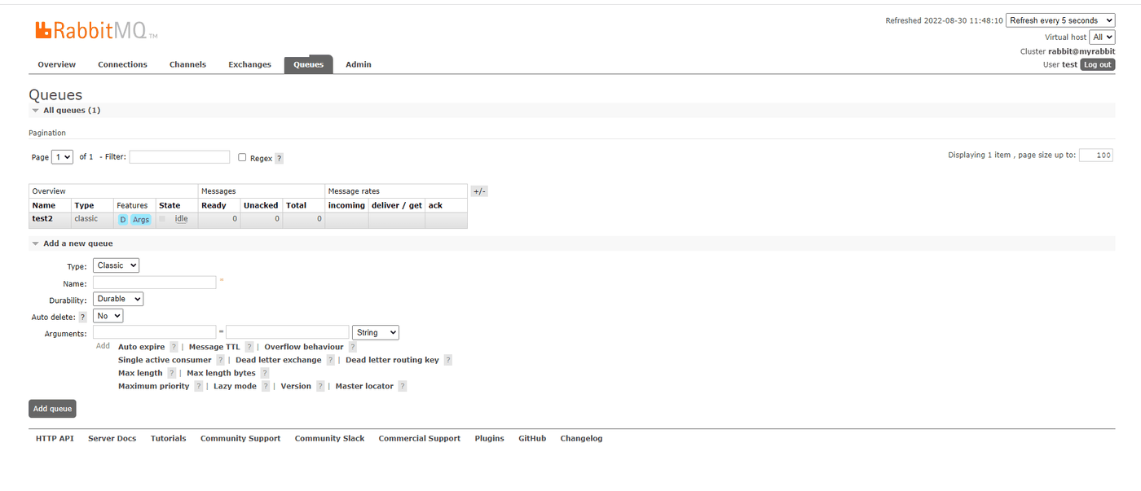Viewport: 1141px width, 491px height.
Task: Show help for Dead letter routing key
Action: [447, 360]
